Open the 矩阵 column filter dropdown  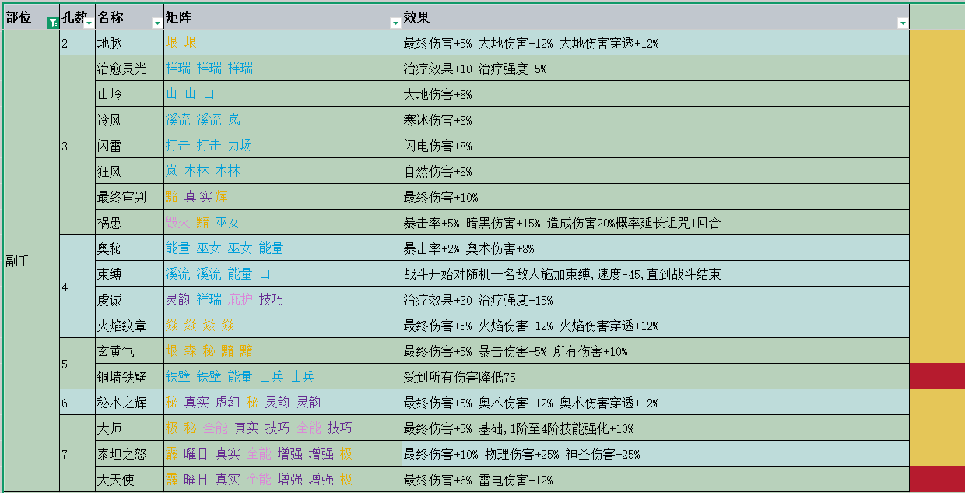[395, 23]
